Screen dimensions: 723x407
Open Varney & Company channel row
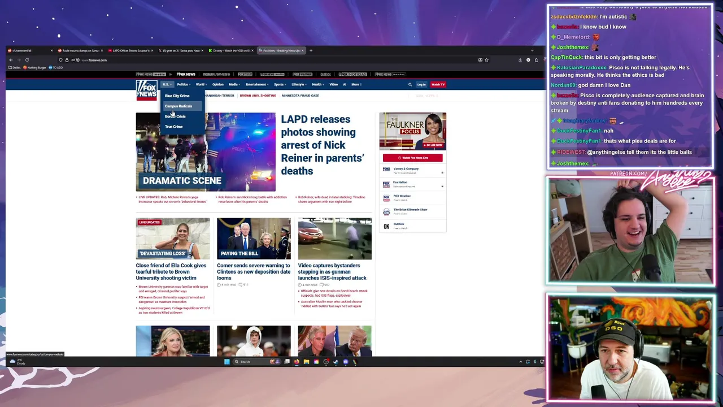pos(413,170)
